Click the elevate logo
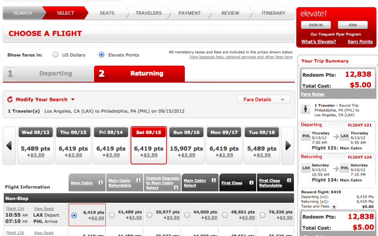The image size is (378, 236). [x=314, y=13]
